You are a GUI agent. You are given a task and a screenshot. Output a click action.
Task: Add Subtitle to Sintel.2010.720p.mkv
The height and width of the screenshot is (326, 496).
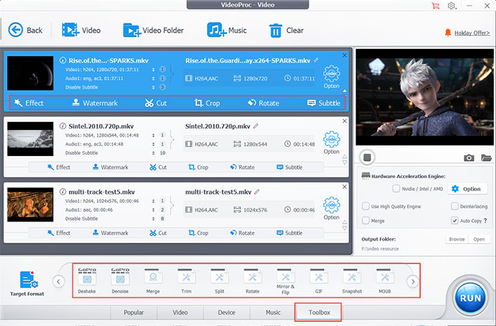point(289,167)
